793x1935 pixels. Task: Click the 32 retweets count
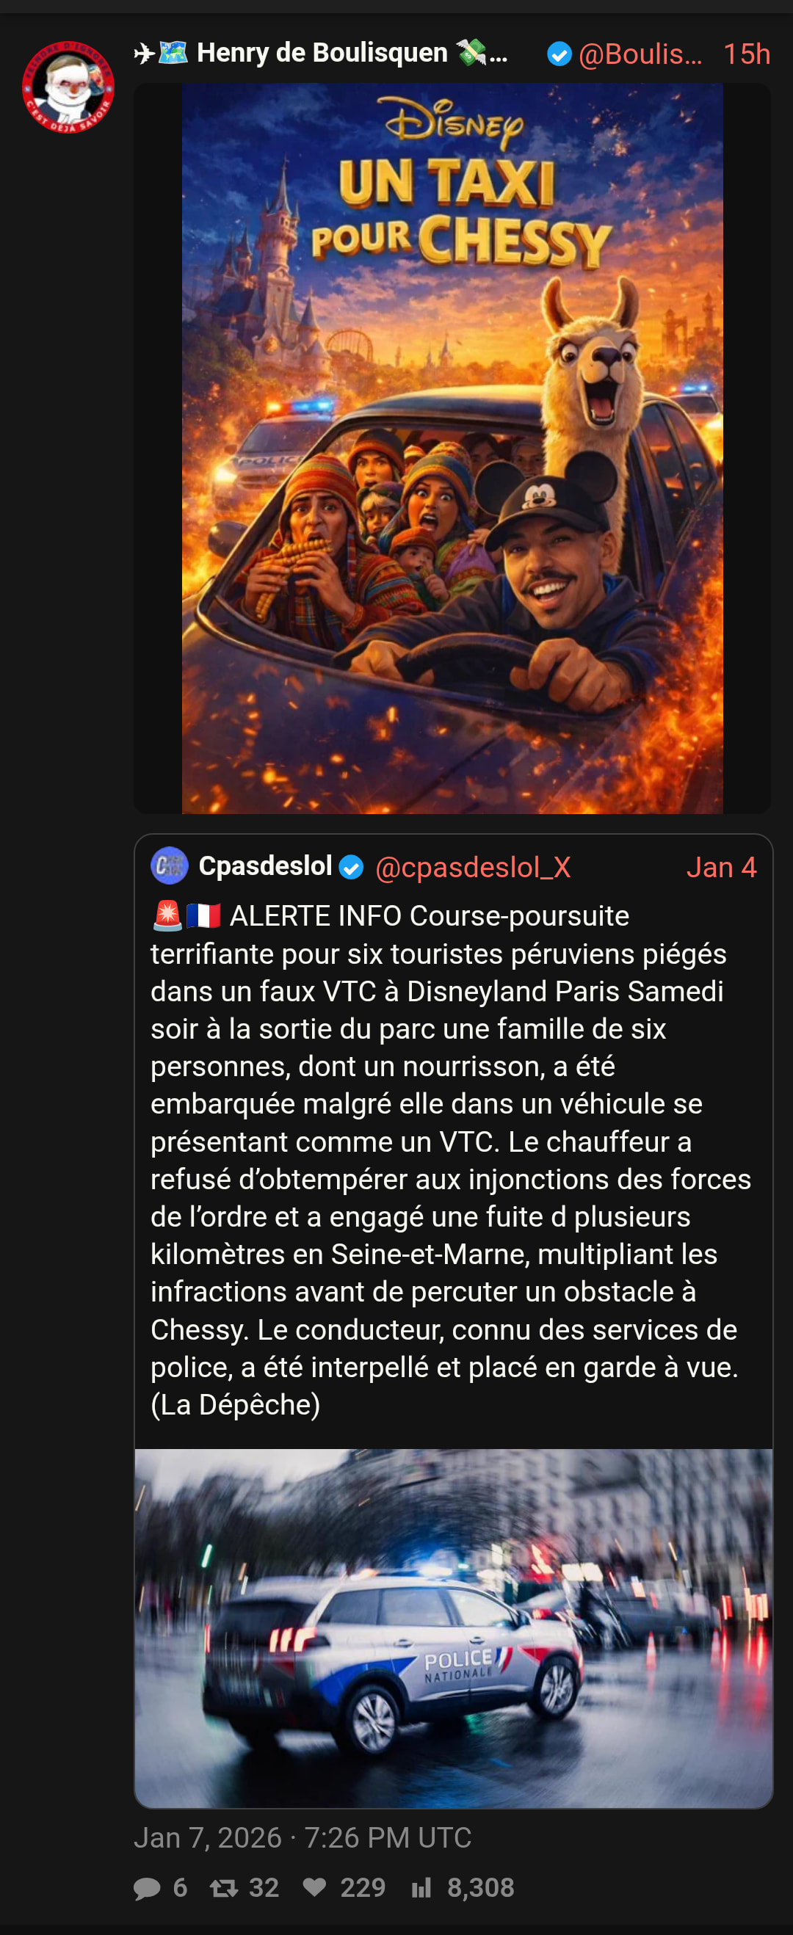point(264,1888)
